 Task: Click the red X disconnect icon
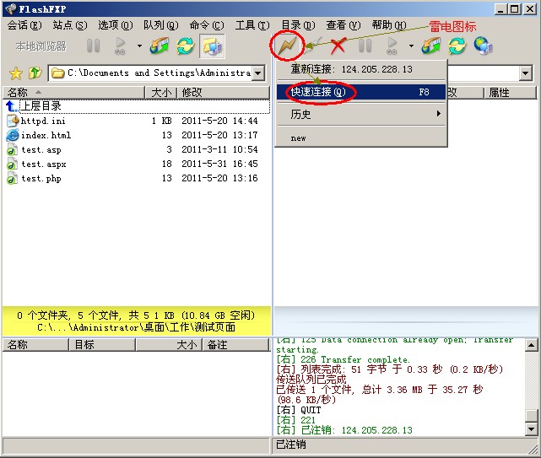click(338, 46)
